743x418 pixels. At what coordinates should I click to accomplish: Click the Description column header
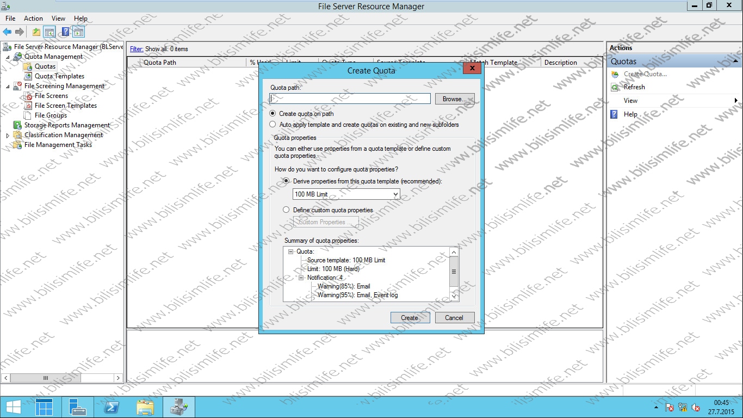coord(572,63)
